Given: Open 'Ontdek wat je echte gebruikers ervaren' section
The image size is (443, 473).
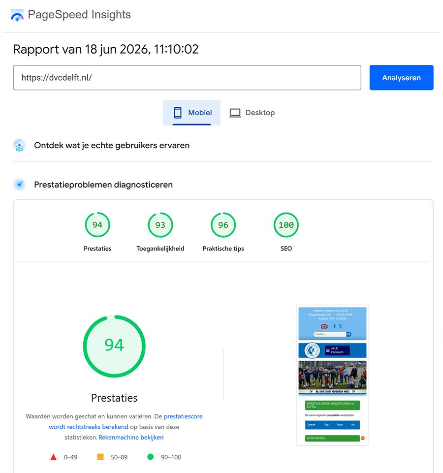Looking at the screenshot, I should [112, 145].
